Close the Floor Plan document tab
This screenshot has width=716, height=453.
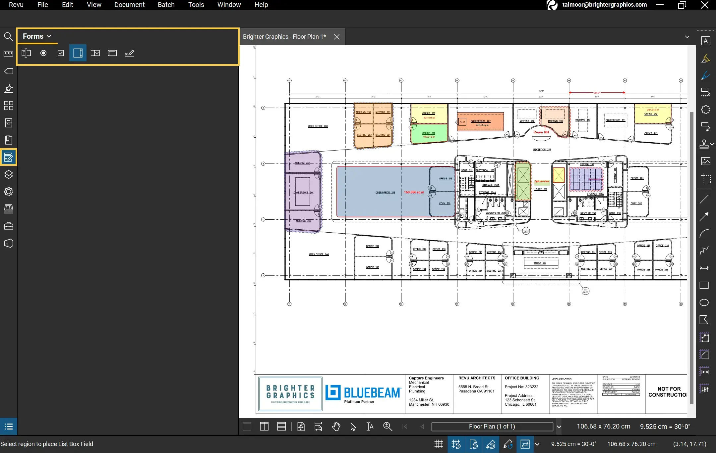(337, 37)
